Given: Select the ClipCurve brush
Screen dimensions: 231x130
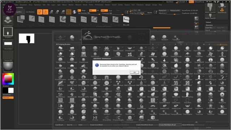Looking at the screenshot, I should (x=60, y=55).
